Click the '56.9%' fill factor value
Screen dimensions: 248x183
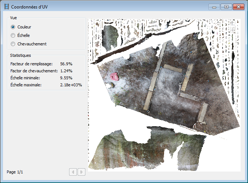click(66, 64)
